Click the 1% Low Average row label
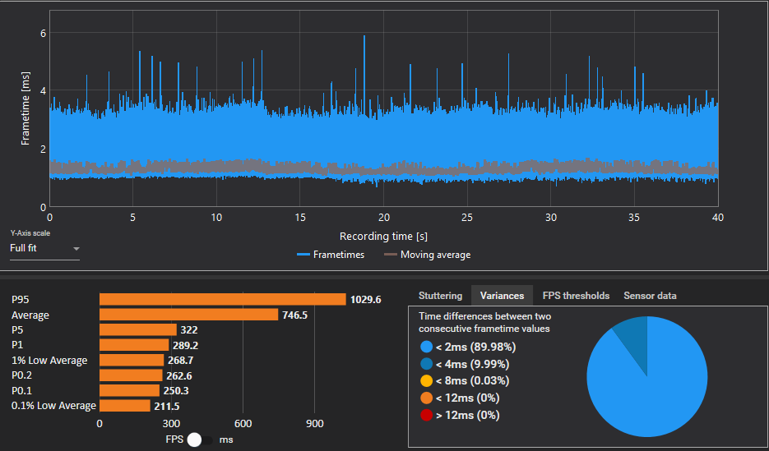Image resolution: width=769 pixels, height=451 pixels. tap(49, 361)
